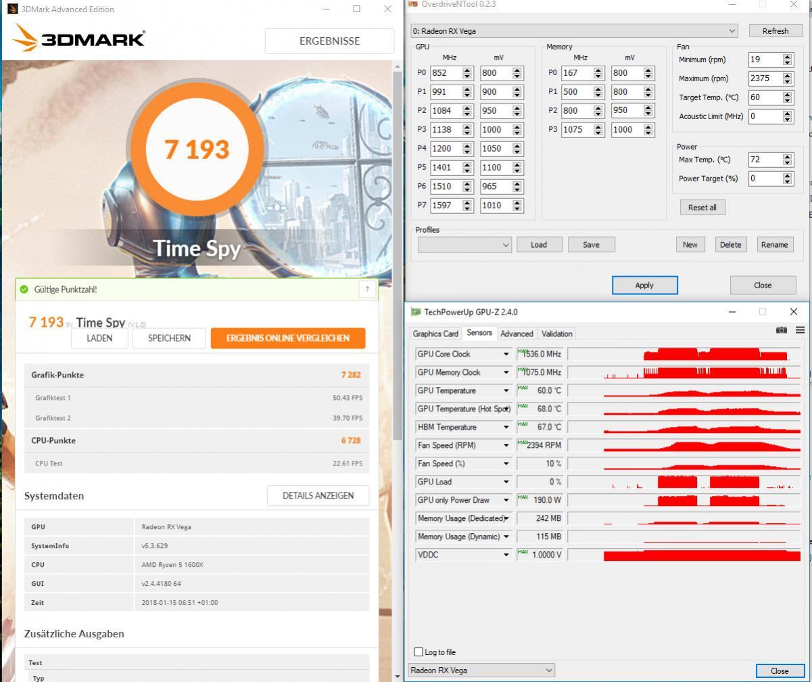The width and height of the screenshot is (812, 682).
Task: Click the Reset all button
Action: (702, 207)
